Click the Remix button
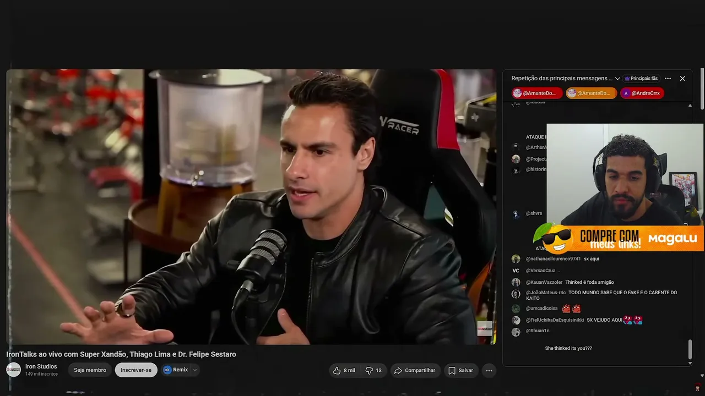This screenshot has height=396, width=705. coord(176,370)
